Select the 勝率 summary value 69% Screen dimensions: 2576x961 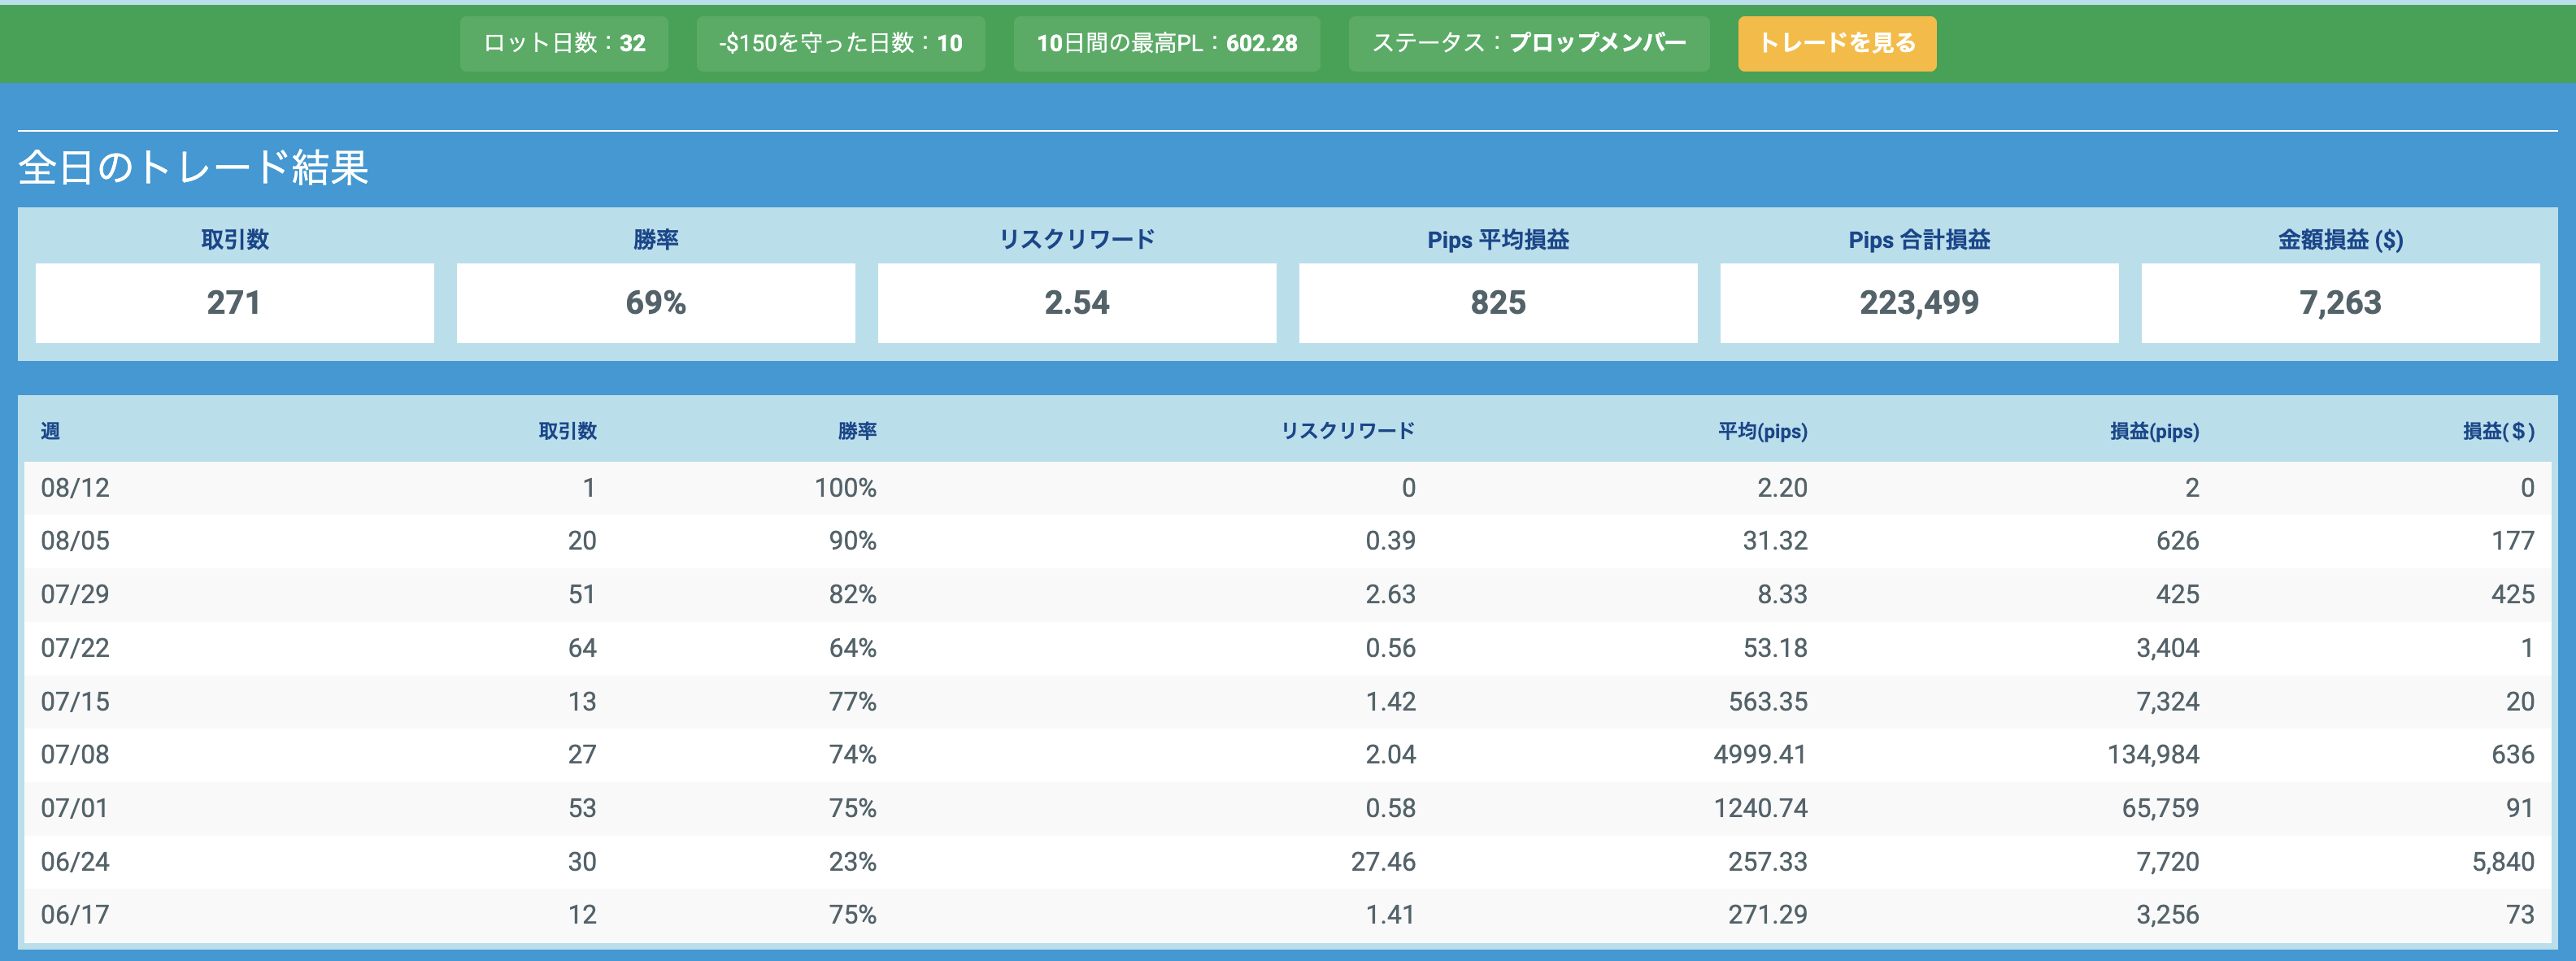tap(656, 302)
